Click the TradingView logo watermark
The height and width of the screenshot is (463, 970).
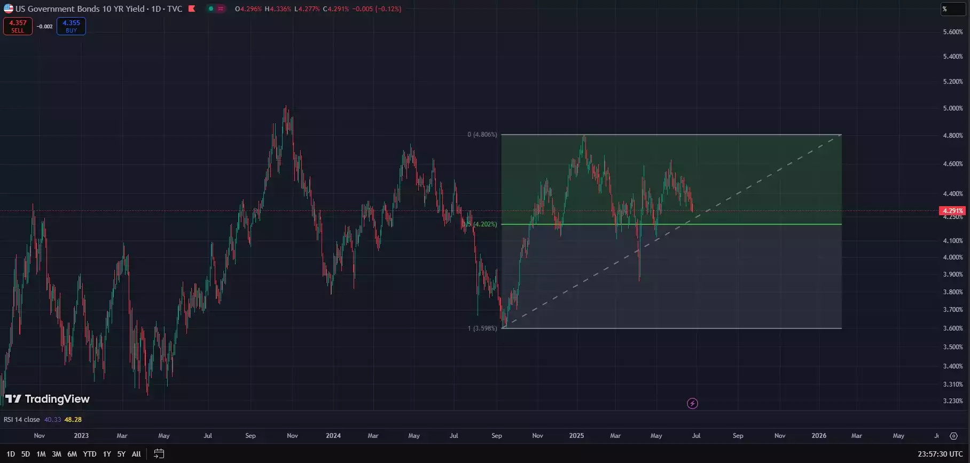tap(48, 399)
